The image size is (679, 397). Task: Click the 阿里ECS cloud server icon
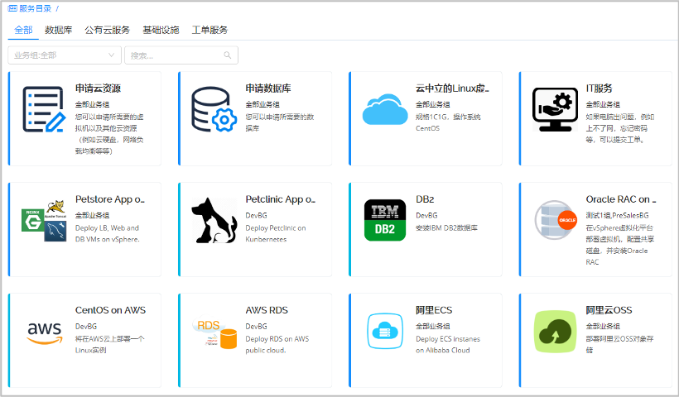385,332
